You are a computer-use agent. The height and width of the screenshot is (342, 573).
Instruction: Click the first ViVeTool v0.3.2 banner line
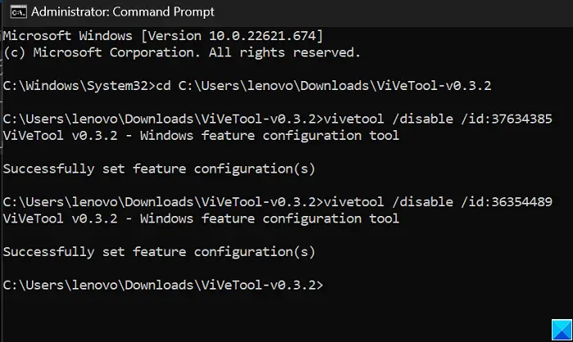click(201, 136)
